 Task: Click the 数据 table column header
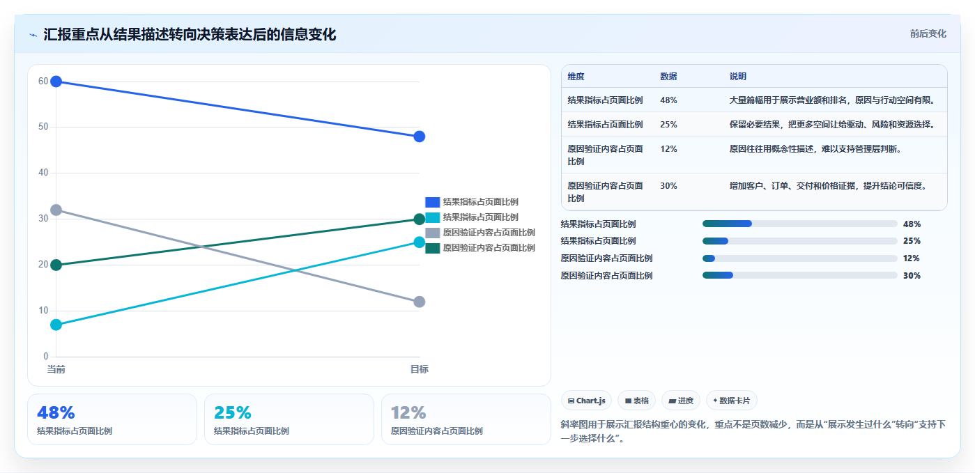tap(668, 76)
